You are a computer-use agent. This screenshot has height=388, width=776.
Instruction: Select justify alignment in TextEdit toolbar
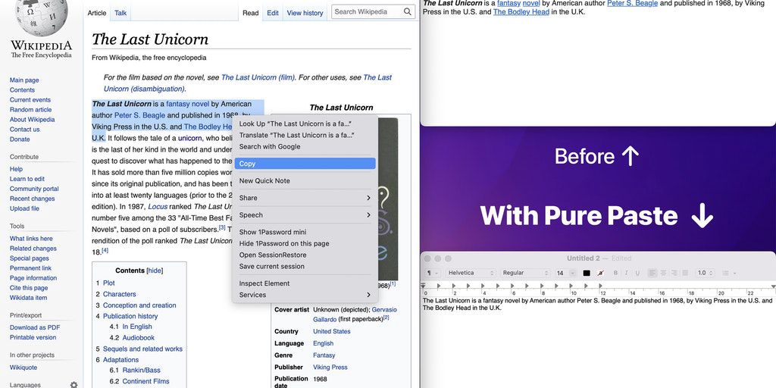685,273
